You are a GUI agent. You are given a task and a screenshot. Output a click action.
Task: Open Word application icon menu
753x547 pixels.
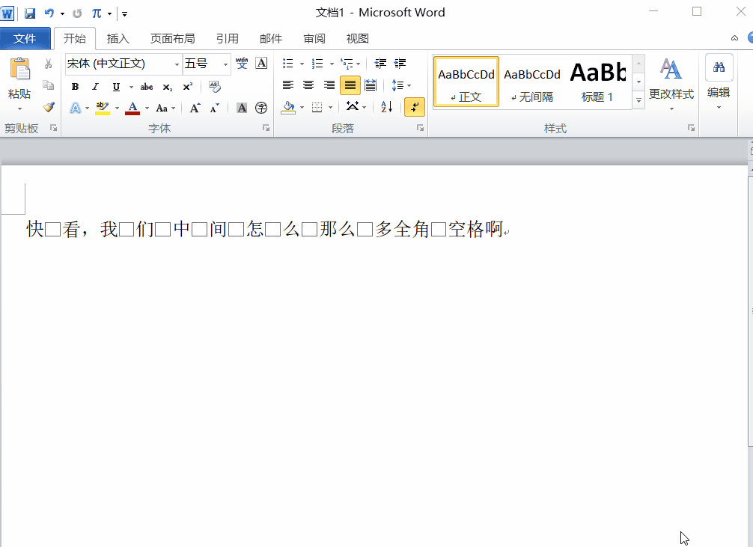pyautogui.click(x=7, y=13)
